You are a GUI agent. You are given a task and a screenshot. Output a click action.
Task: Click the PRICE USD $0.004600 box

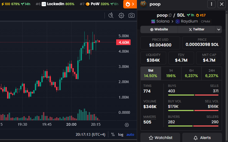[x=160, y=43]
